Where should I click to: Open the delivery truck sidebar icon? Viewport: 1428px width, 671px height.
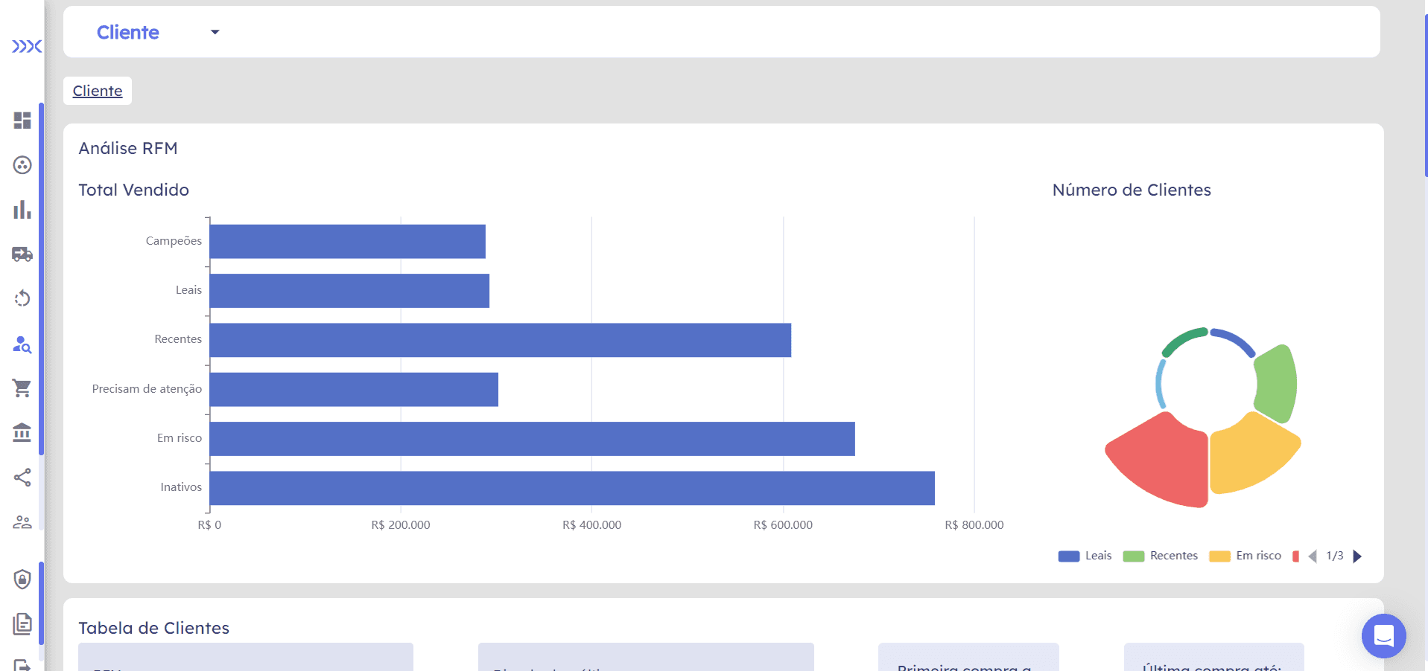coord(22,254)
